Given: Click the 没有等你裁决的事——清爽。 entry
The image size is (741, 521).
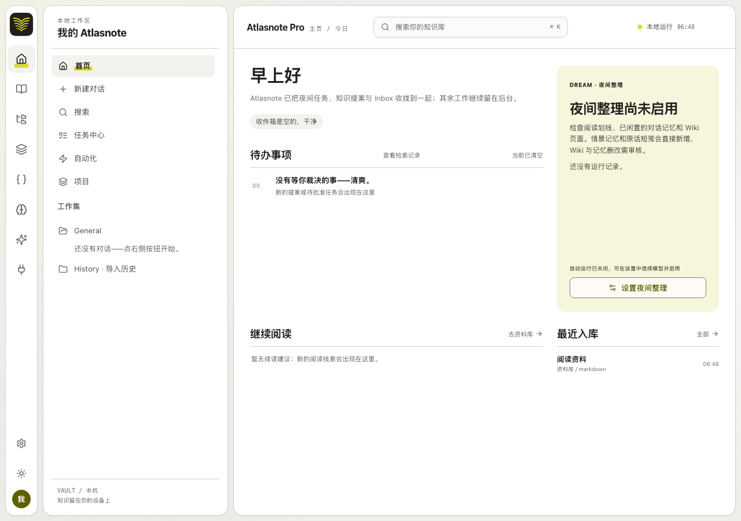Looking at the screenshot, I should click(397, 186).
